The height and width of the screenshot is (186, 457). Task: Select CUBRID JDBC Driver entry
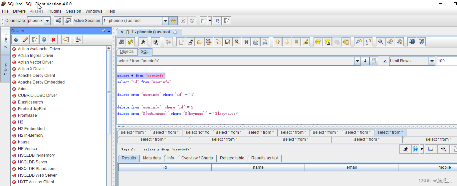[x=37, y=95]
